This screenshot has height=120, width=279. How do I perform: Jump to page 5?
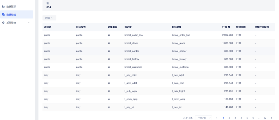click(247, 118)
